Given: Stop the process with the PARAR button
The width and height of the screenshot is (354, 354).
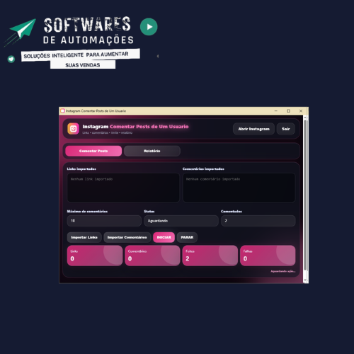Looking at the screenshot, I should click(187, 237).
